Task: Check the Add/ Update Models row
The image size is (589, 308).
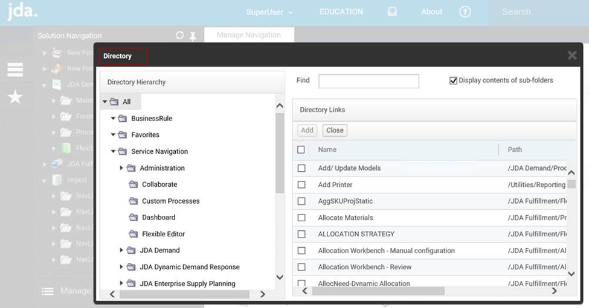Action: pos(301,168)
